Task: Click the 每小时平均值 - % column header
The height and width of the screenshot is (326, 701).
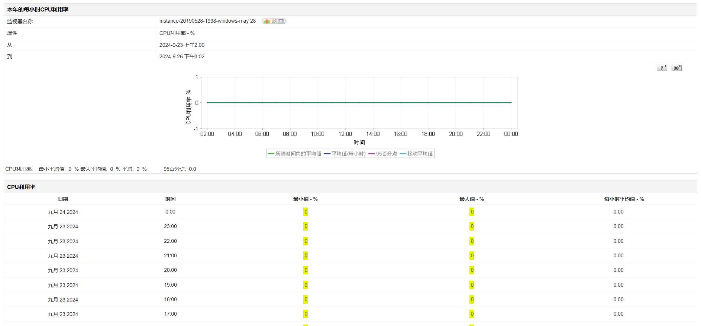Action: coord(624,199)
